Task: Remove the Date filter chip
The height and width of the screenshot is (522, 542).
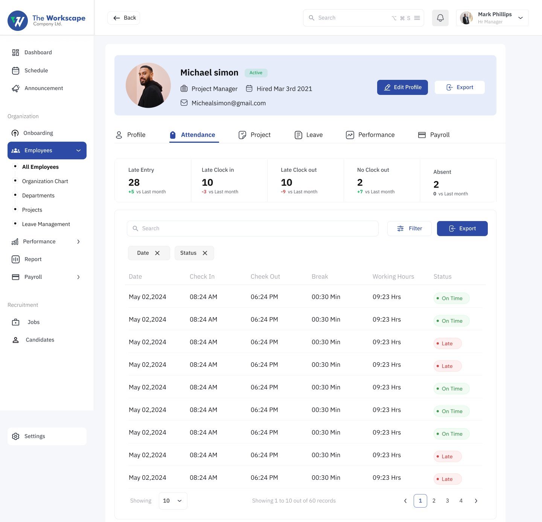Action: point(157,253)
